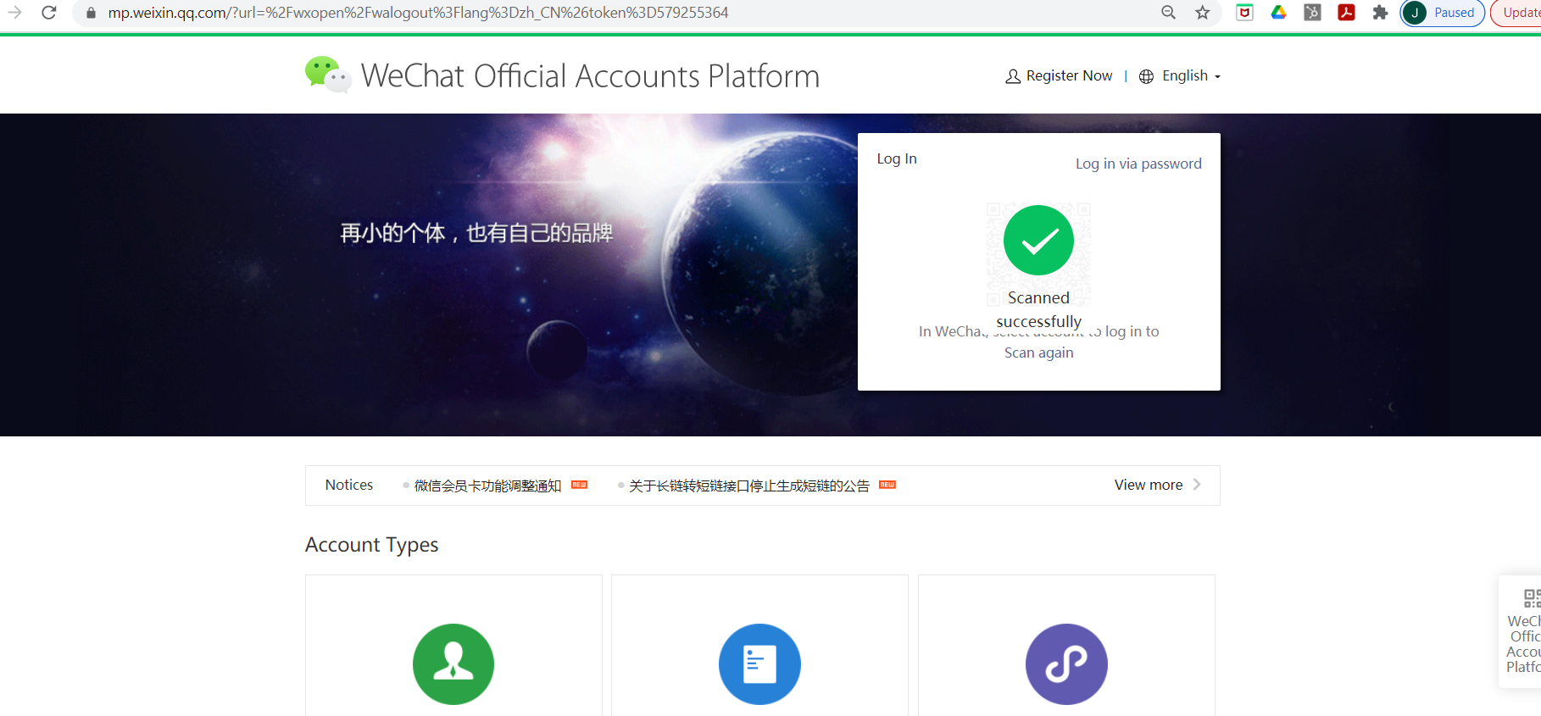Click the New badge on first notice
This screenshot has height=716, width=1541.
coord(580,485)
